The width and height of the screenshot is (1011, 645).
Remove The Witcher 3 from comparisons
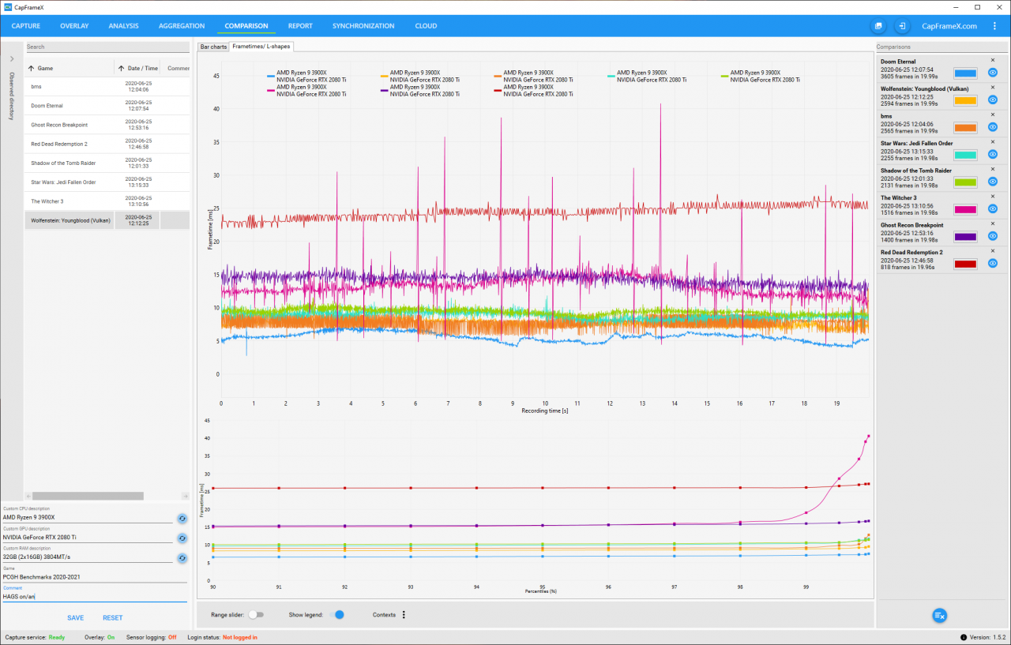[993, 197]
